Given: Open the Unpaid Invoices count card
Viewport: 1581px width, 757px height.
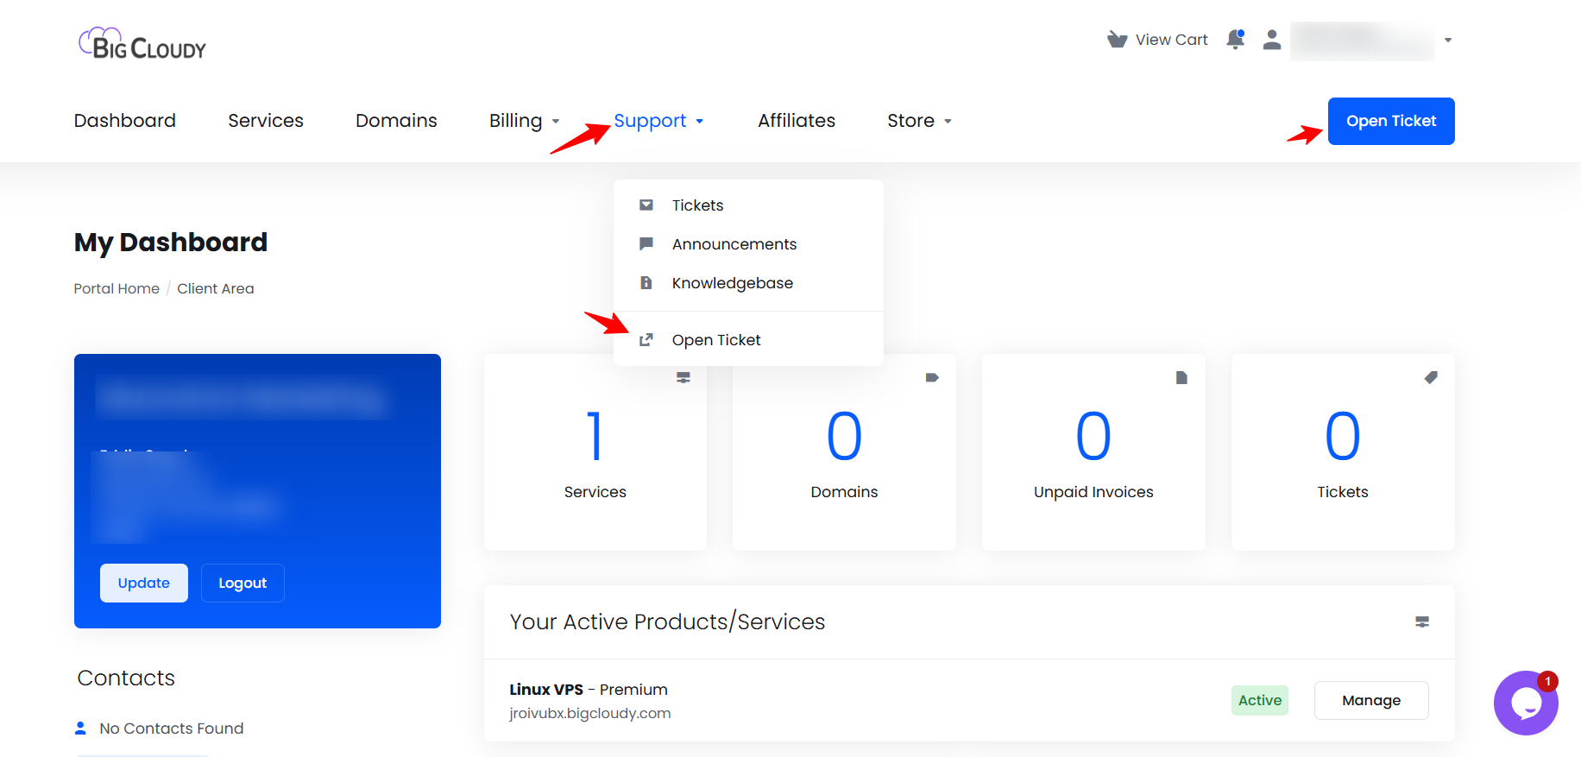Looking at the screenshot, I should coord(1093,452).
